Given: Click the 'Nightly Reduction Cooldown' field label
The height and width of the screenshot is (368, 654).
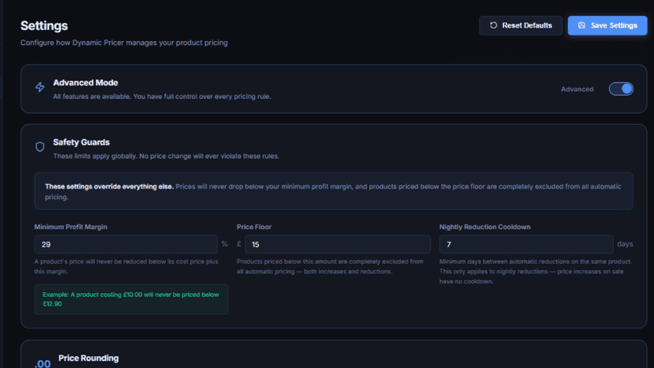Looking at the screenshot, I should pyautogui.click(x=485, y=227).
